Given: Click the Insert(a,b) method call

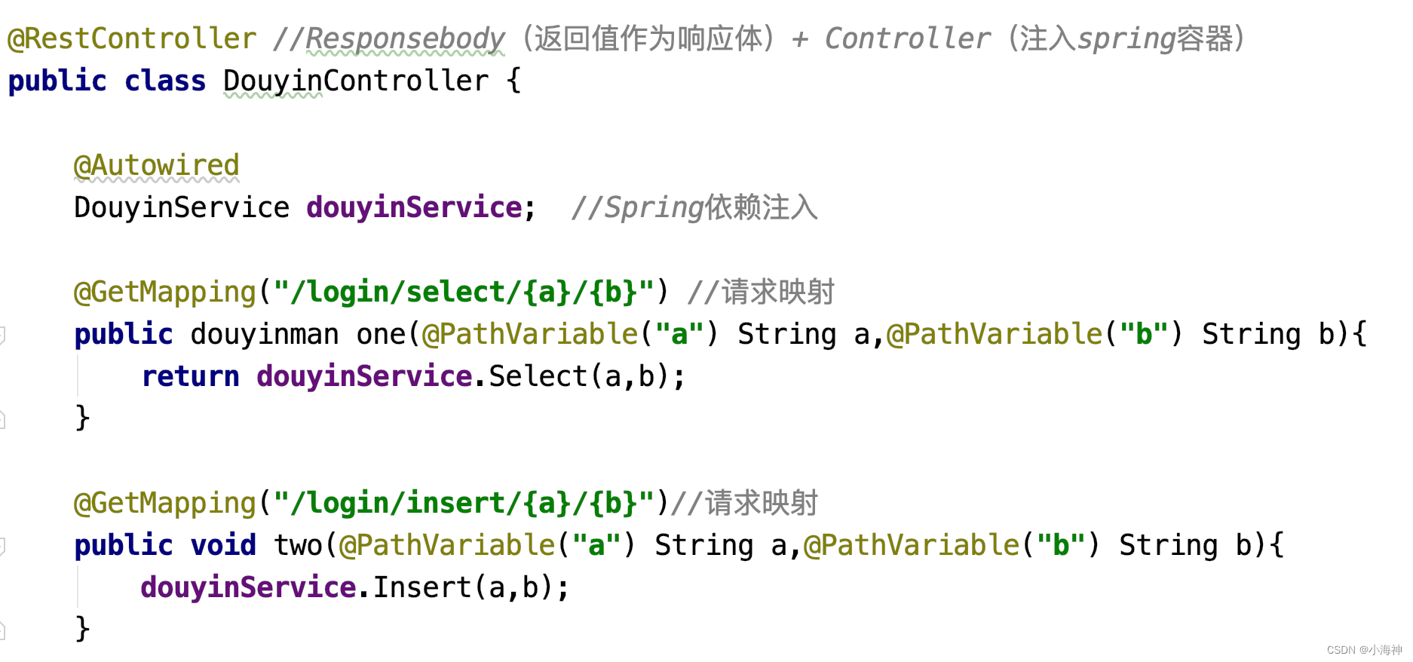Looking at the screenshot, I should click(x=463, y=587).
